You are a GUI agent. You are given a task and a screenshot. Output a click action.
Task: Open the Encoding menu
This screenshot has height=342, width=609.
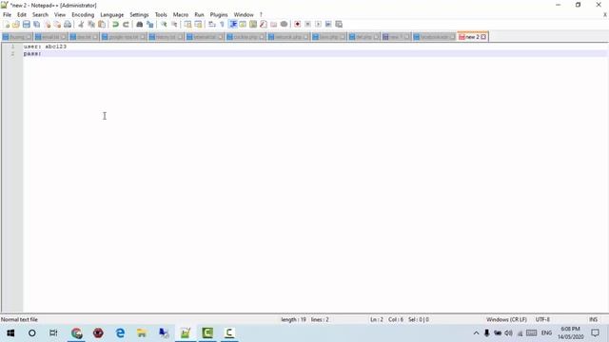[x=83, y=15]
